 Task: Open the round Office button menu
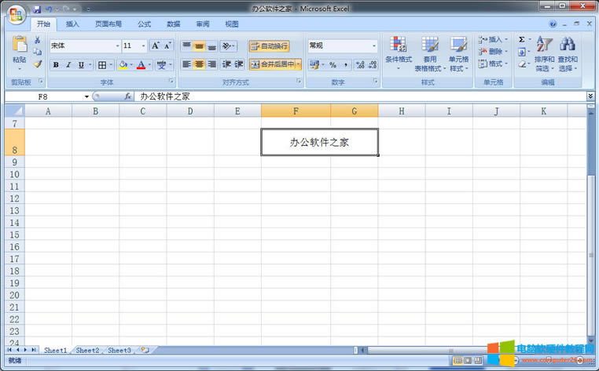(x=15, y=13)
